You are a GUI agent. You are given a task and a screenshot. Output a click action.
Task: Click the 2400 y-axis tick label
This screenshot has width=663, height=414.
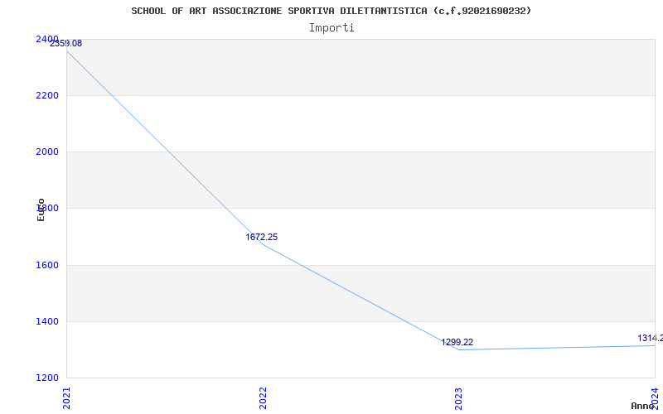click(x=47, y=39)
